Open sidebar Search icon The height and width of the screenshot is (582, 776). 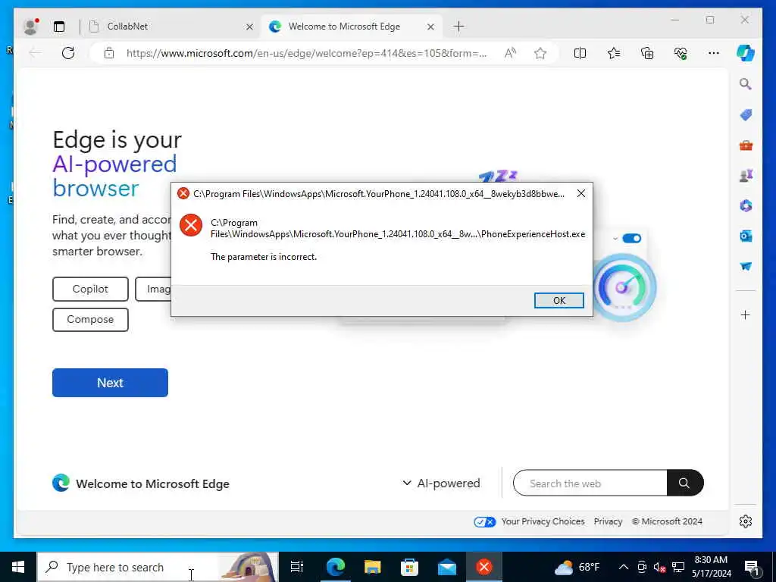pos(746,84)
